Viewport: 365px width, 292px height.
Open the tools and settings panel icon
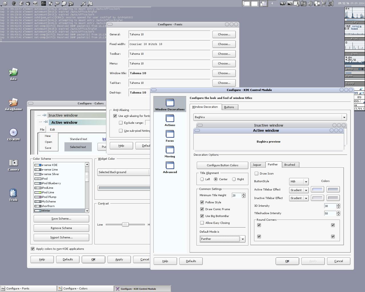tap(83, 3)
